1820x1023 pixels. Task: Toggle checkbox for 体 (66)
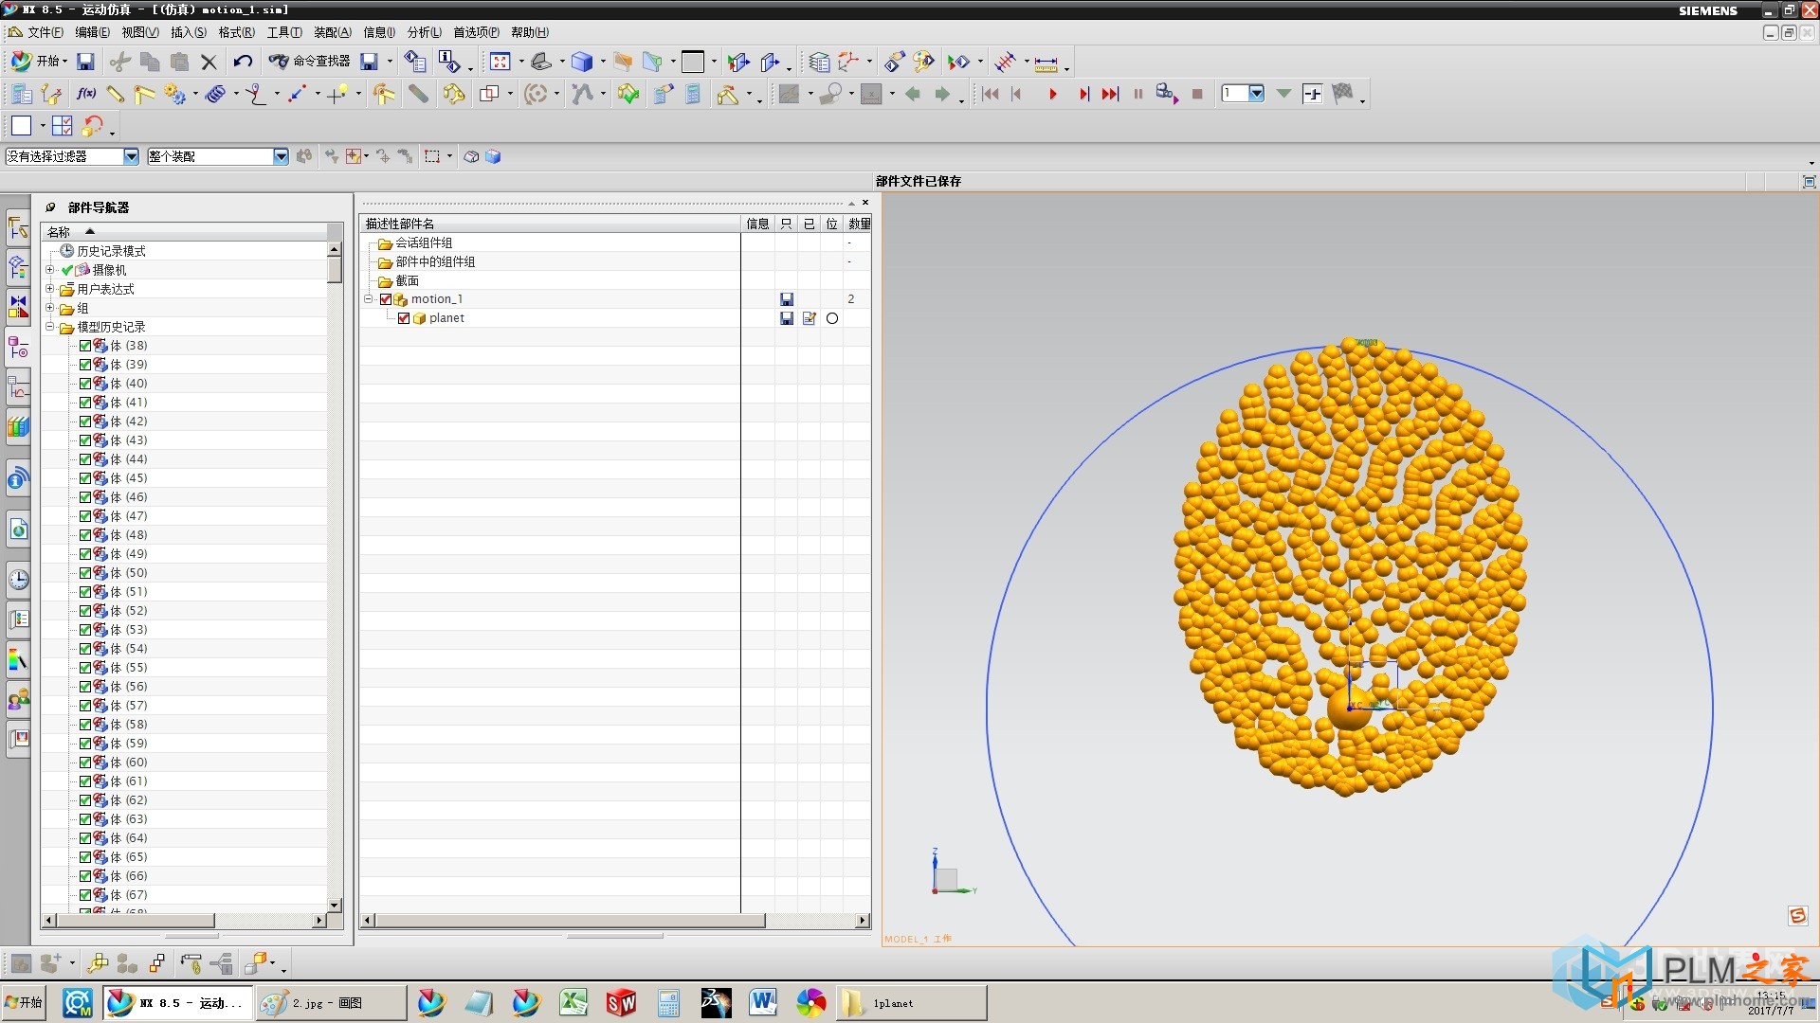[85, 876]
